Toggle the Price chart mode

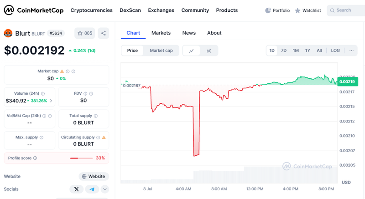(132, 51)
